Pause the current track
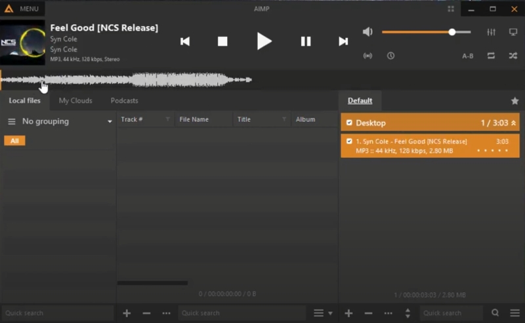Viewport: 525px width, 323px height. pyautogui.click(x=306, y=41)
